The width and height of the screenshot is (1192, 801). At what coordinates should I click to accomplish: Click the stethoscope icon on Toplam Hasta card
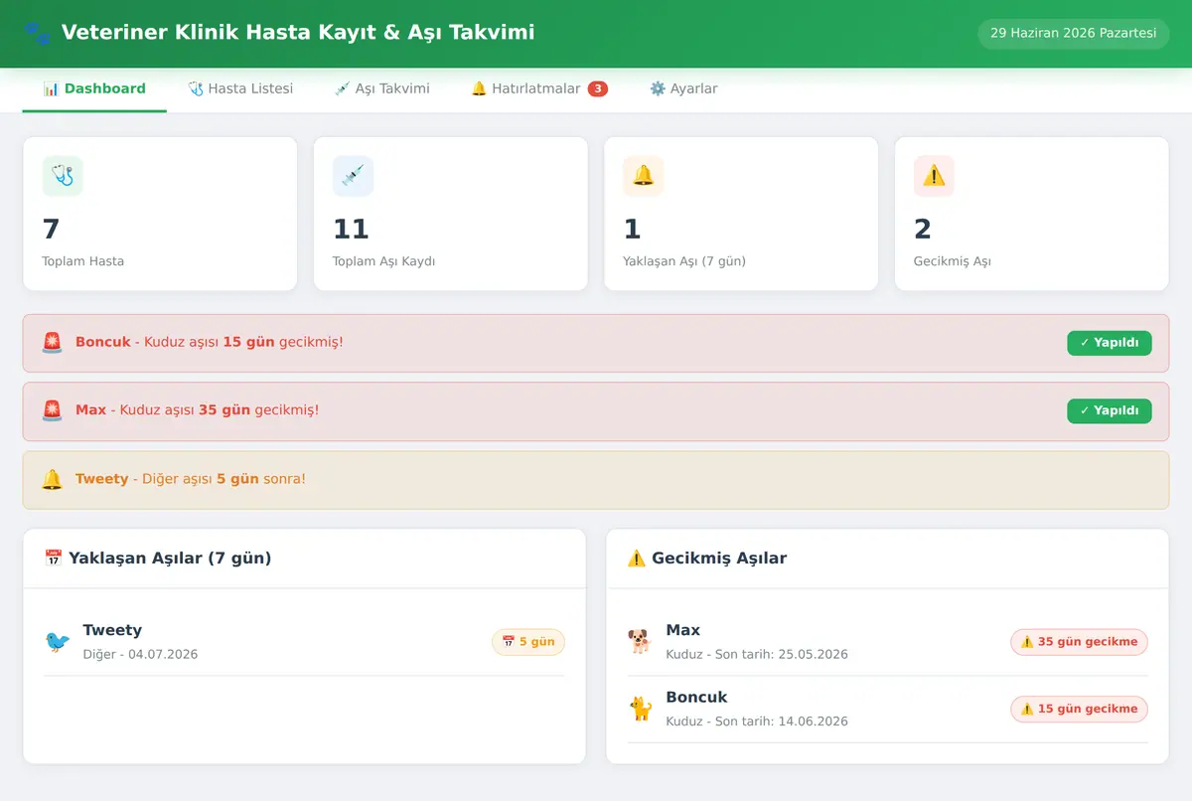(63, 176)
